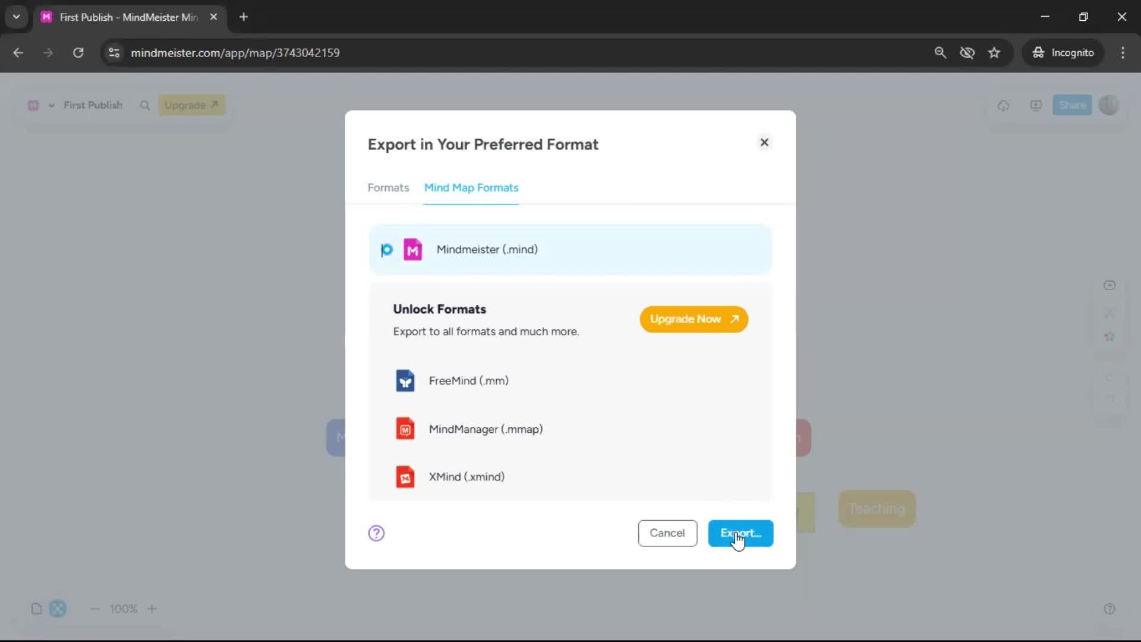Click the cloud download icon

click(x=1003, y=105)
